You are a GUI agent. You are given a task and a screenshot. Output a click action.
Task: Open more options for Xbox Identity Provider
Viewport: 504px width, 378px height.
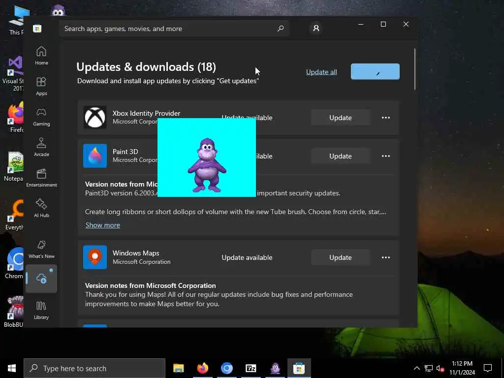point(386,118)
